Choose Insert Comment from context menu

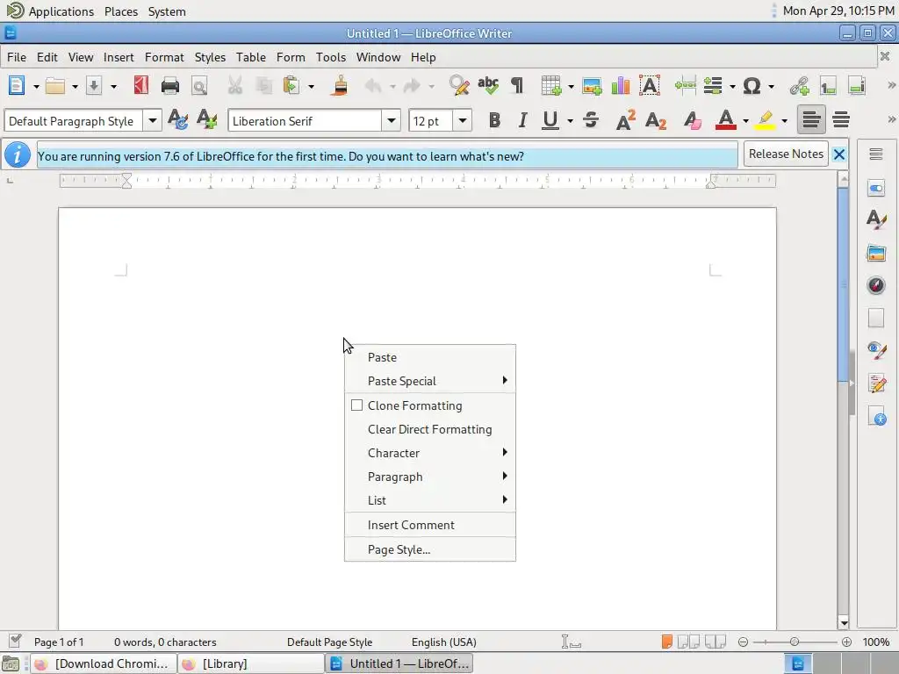(x=430, y=525)
